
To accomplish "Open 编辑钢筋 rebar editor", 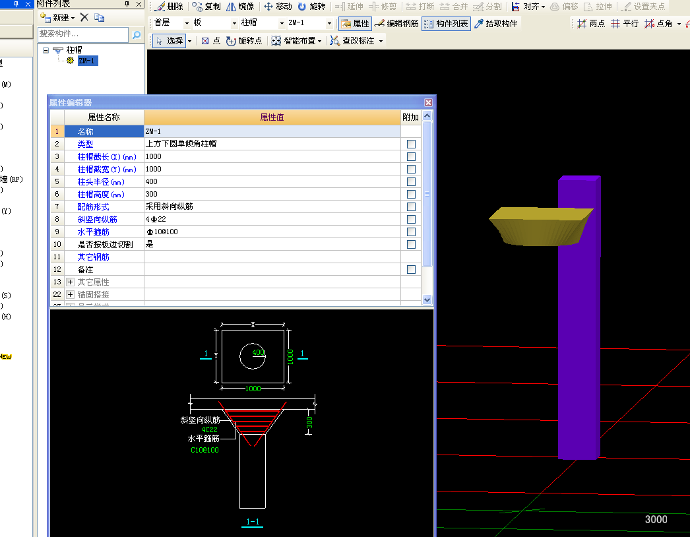I will click(396, 23).
